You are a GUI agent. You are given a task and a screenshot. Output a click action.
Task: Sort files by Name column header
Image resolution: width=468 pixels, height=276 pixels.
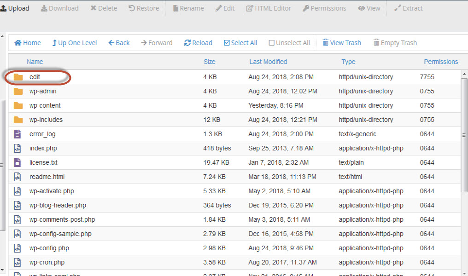point(35,62)
